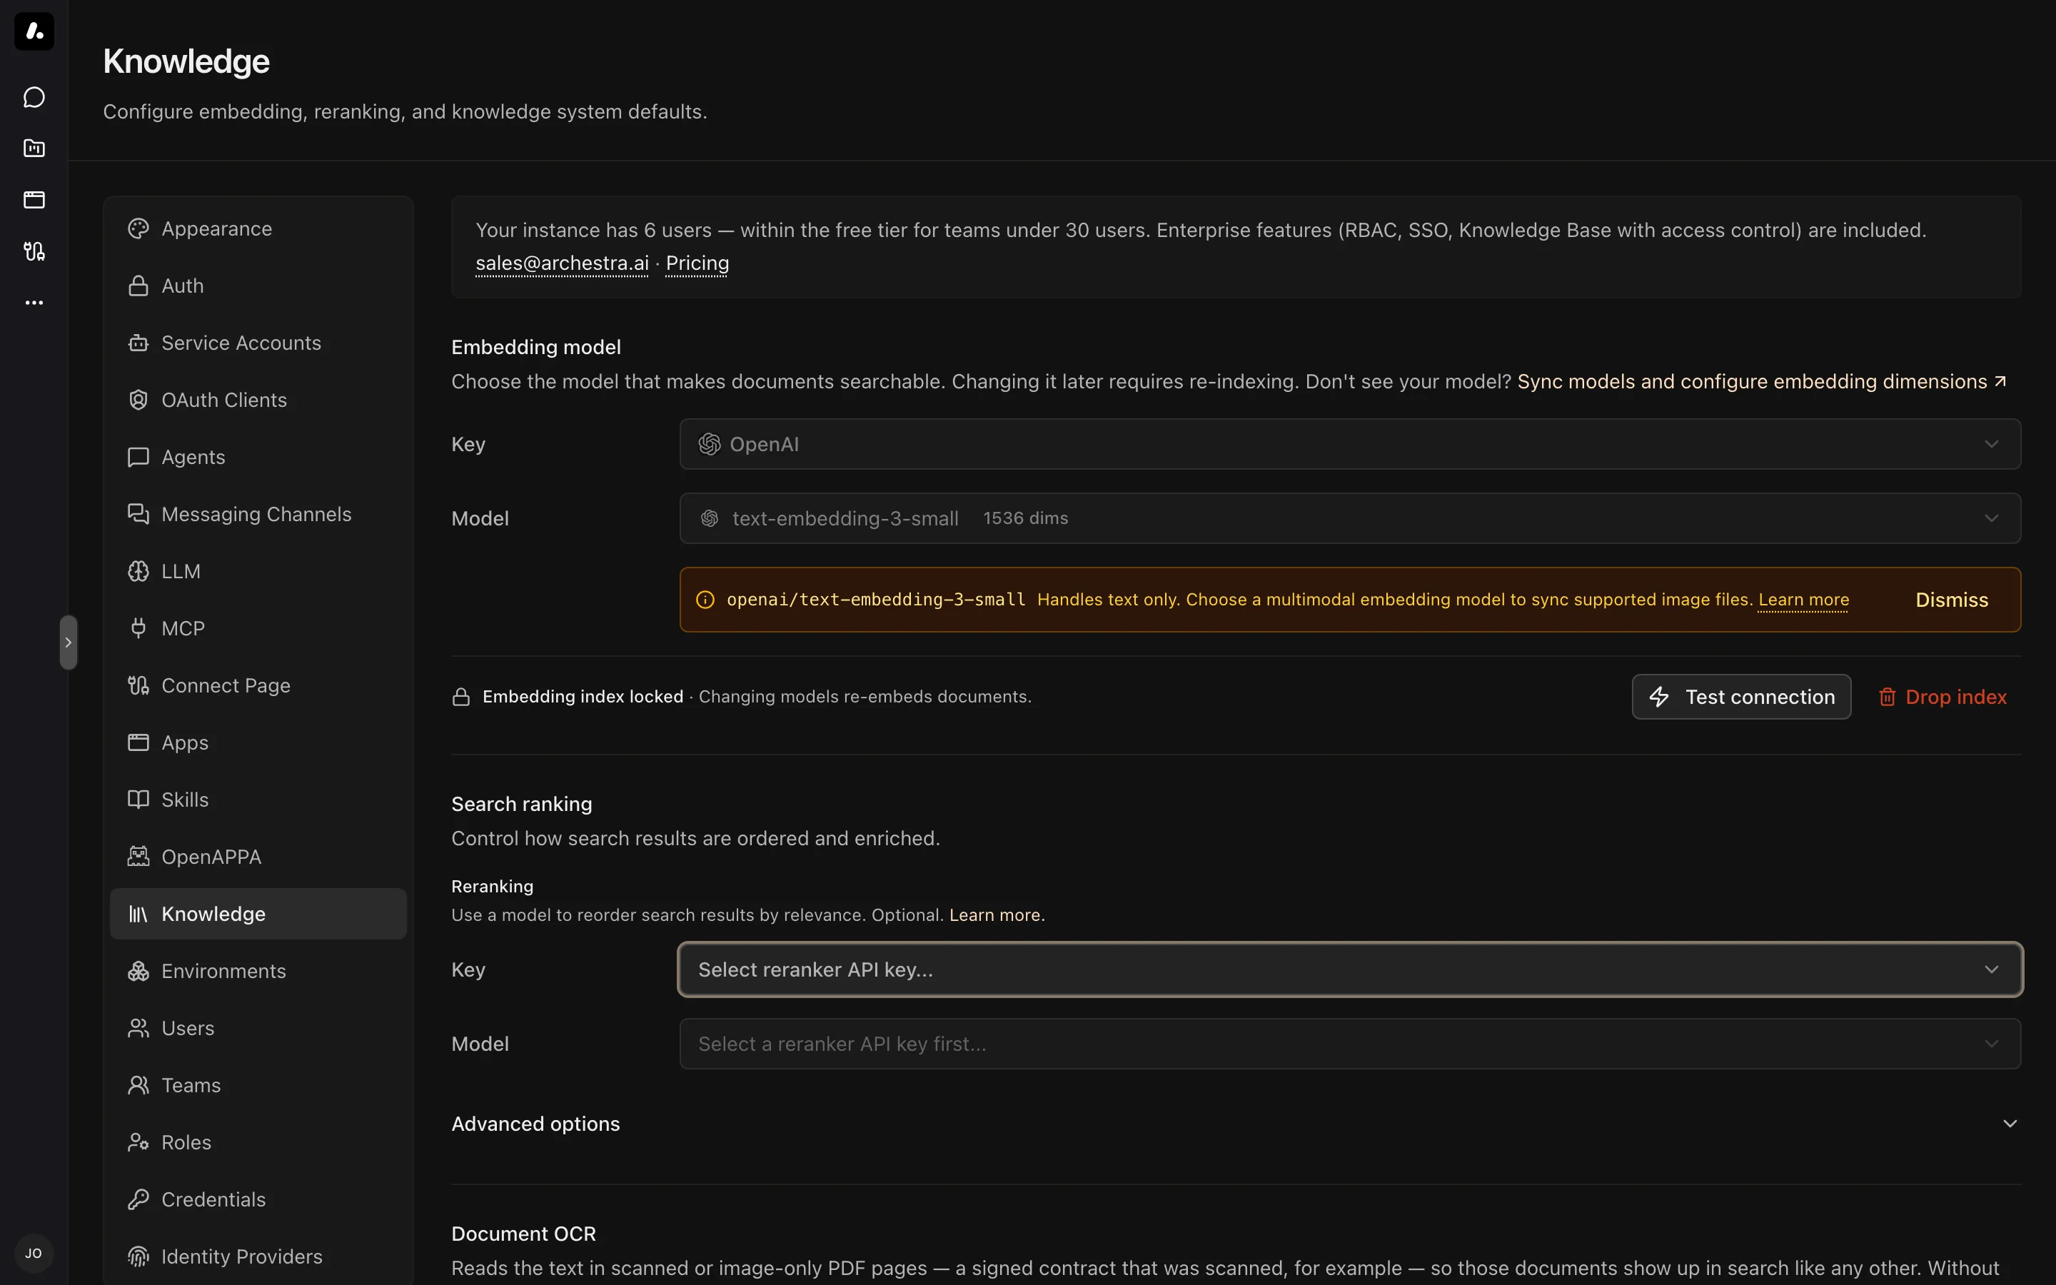The image size is (2056, 1285).
Task: Open the Appearance settings section
Action: 258,228
